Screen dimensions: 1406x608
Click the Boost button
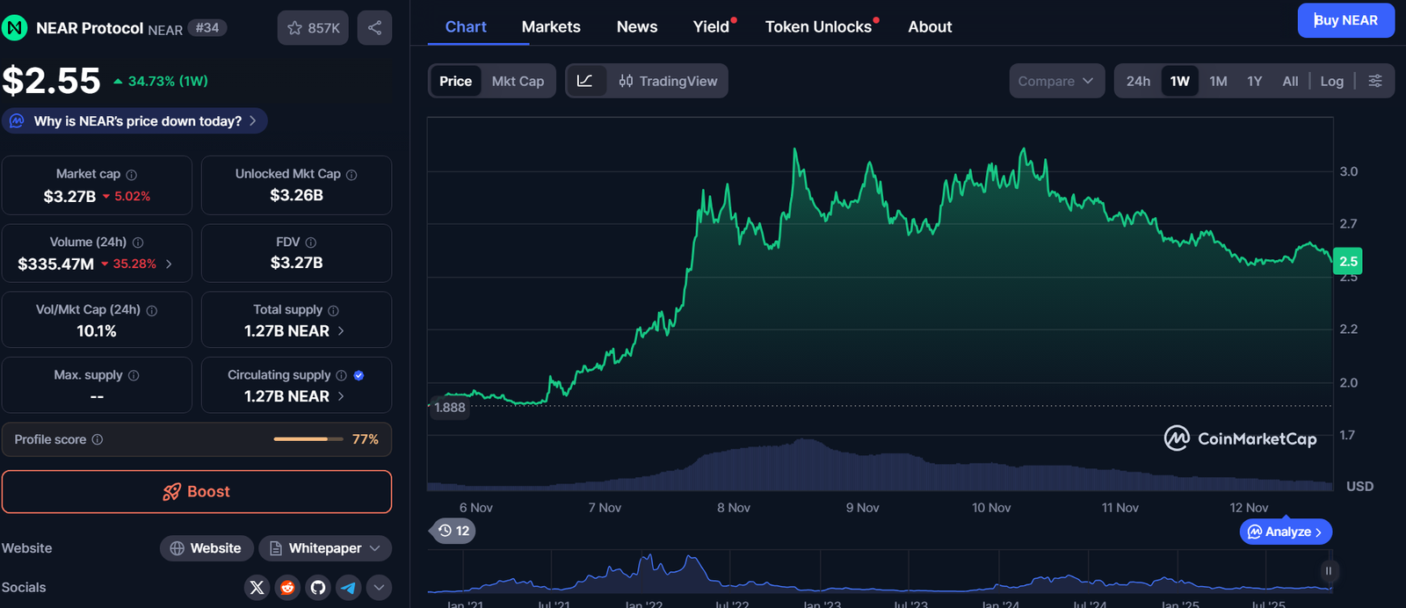coord(197,492)
